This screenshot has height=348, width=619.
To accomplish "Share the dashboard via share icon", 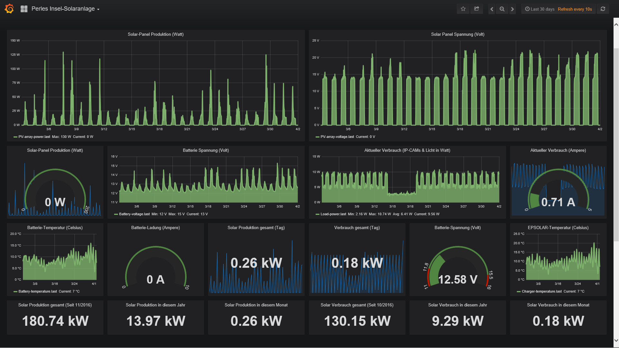I will (477, 9).
